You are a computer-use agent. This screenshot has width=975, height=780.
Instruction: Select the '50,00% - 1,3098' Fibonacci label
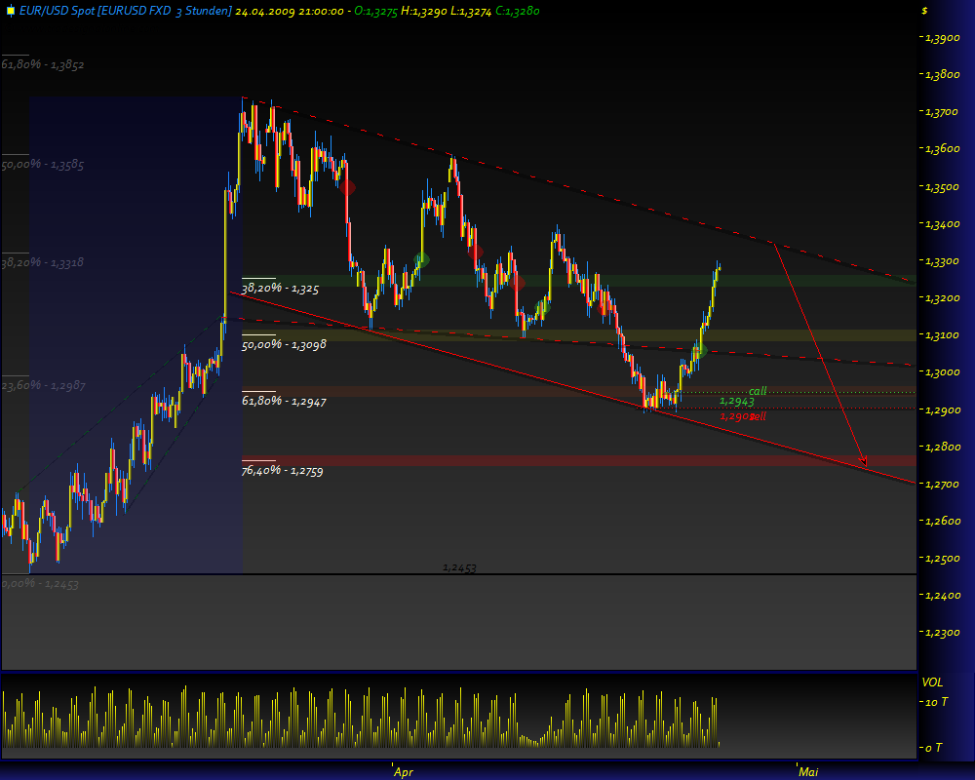[284, 344]
